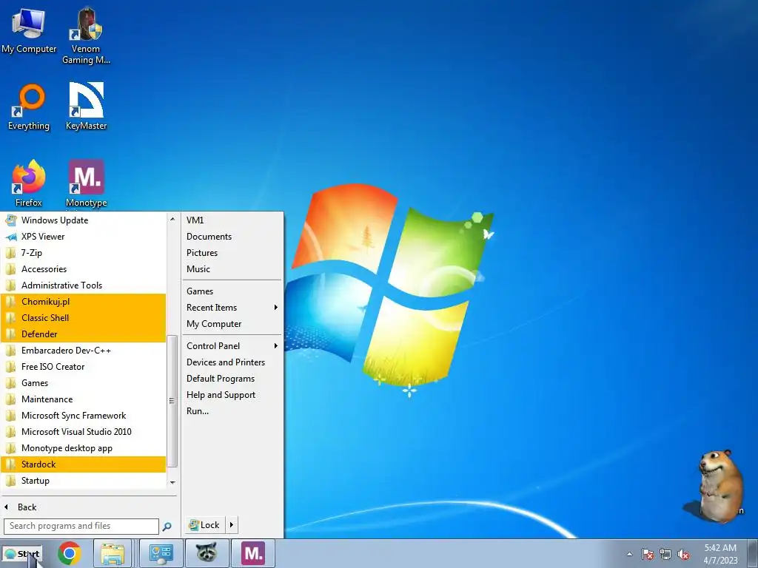Launch Google Chrome from the taskbar
The image size is (758, 568).
click(x=69, y=553)
